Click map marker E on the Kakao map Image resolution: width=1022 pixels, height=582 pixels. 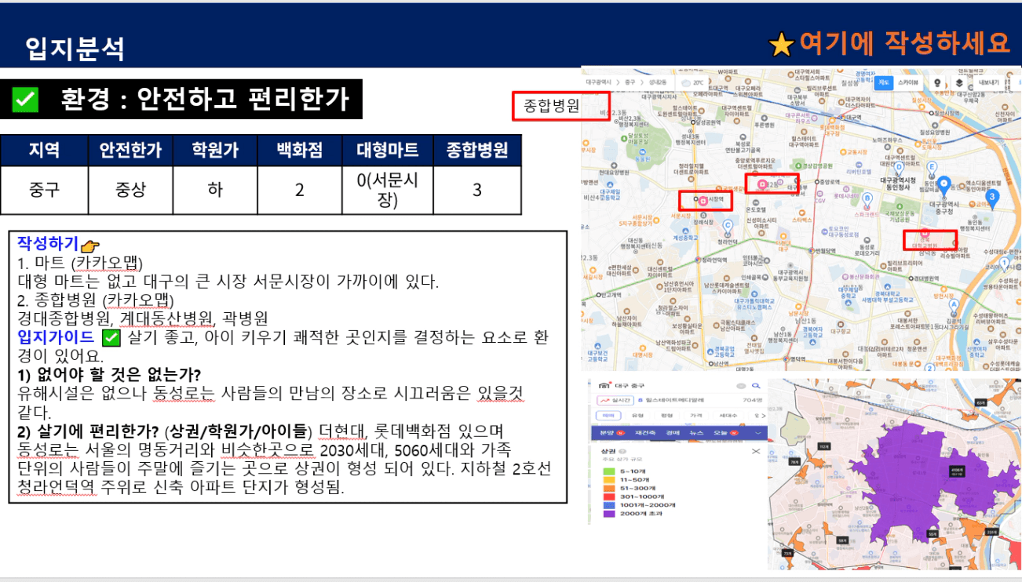coord(932,168)
